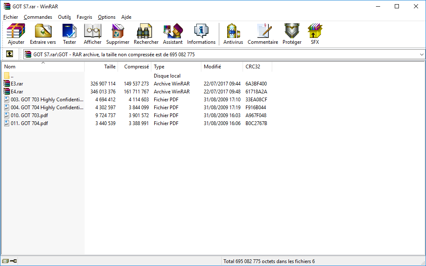Image resolution: width=426 pixels, height=266 pixels.
Task: Open the Commandes menu
Action: [x=38, y=17]
